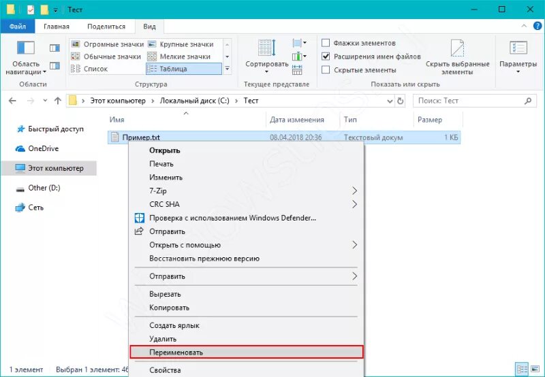The height and width of the screenshot is (377, 545).
Task: Uncheck Расширения имен файлов checkbox
Action: (326, 56)
